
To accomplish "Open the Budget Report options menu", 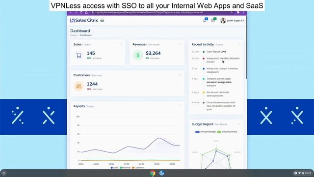I will [x=239, y=124].
